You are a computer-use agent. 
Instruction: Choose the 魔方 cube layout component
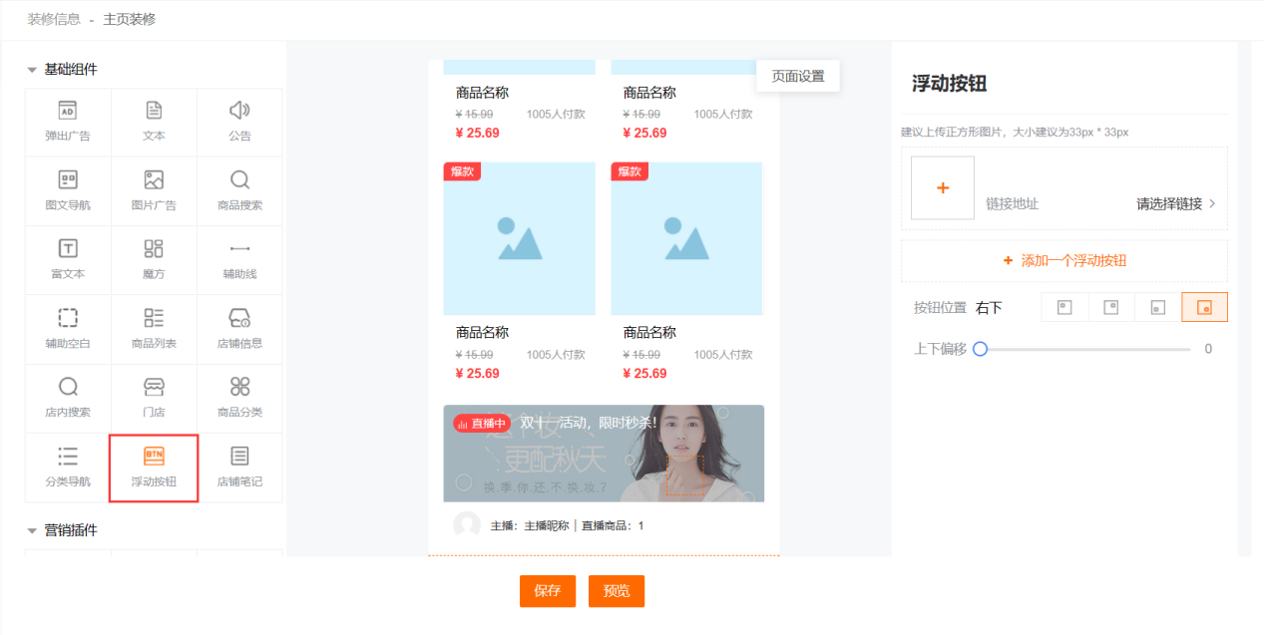click(x=154, y=258)
